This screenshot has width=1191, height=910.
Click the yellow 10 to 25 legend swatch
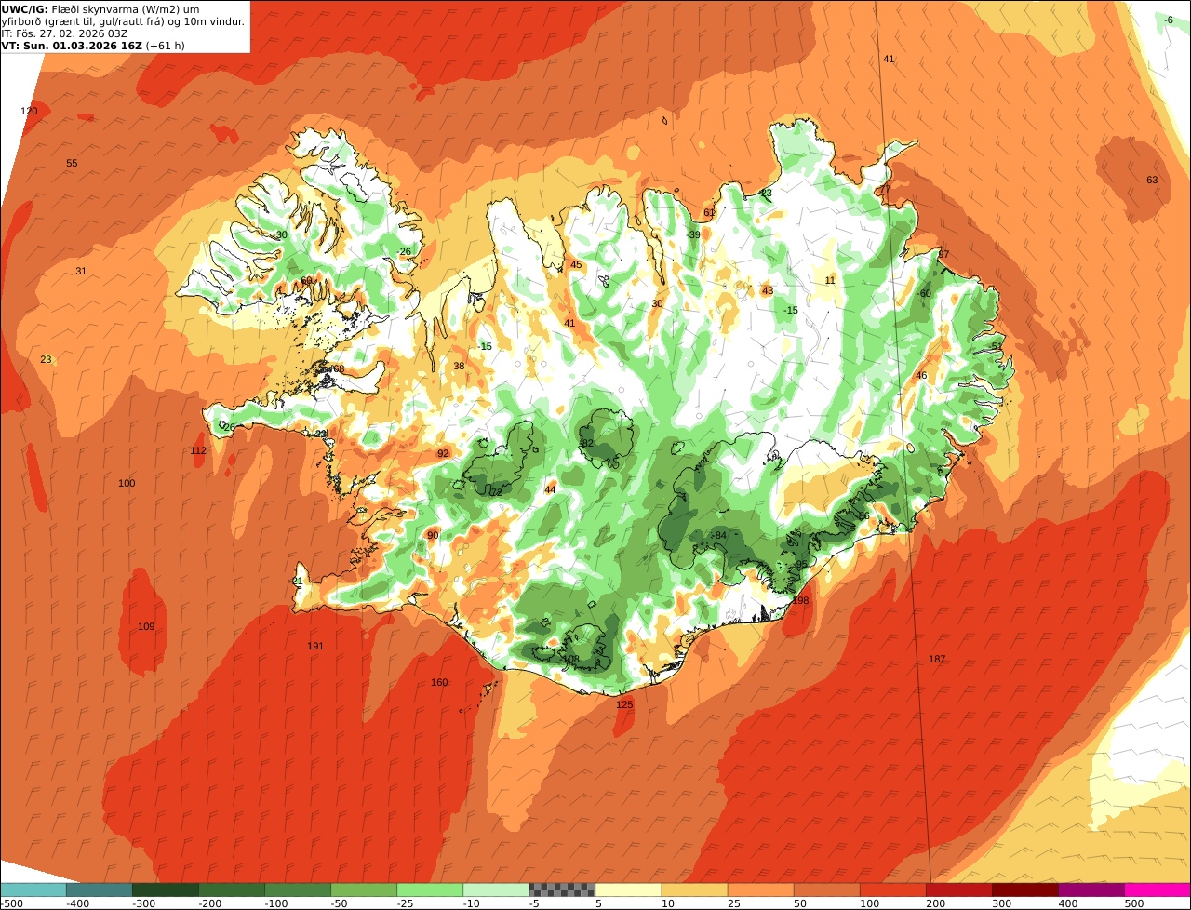coord(694,890)
